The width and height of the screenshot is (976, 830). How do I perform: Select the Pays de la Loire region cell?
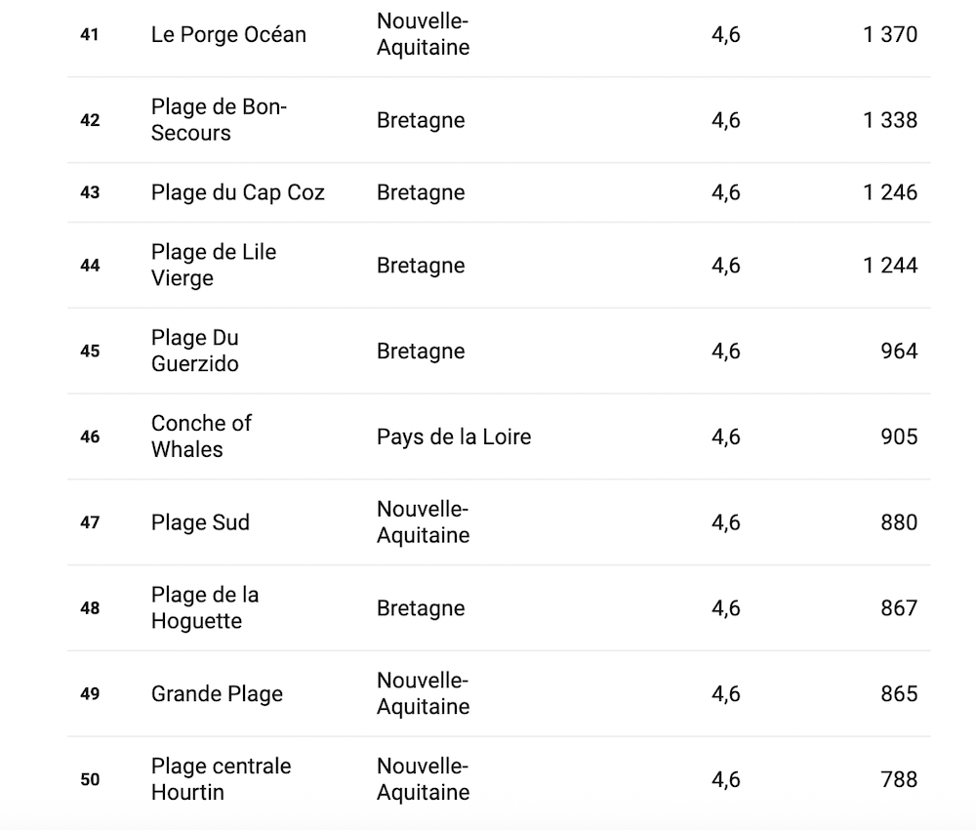pyautogui.click(x=454, y=436)
